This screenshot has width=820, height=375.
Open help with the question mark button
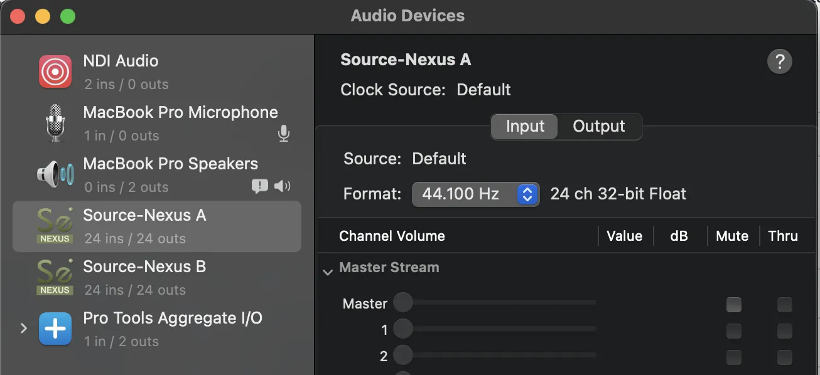point(780,61)
